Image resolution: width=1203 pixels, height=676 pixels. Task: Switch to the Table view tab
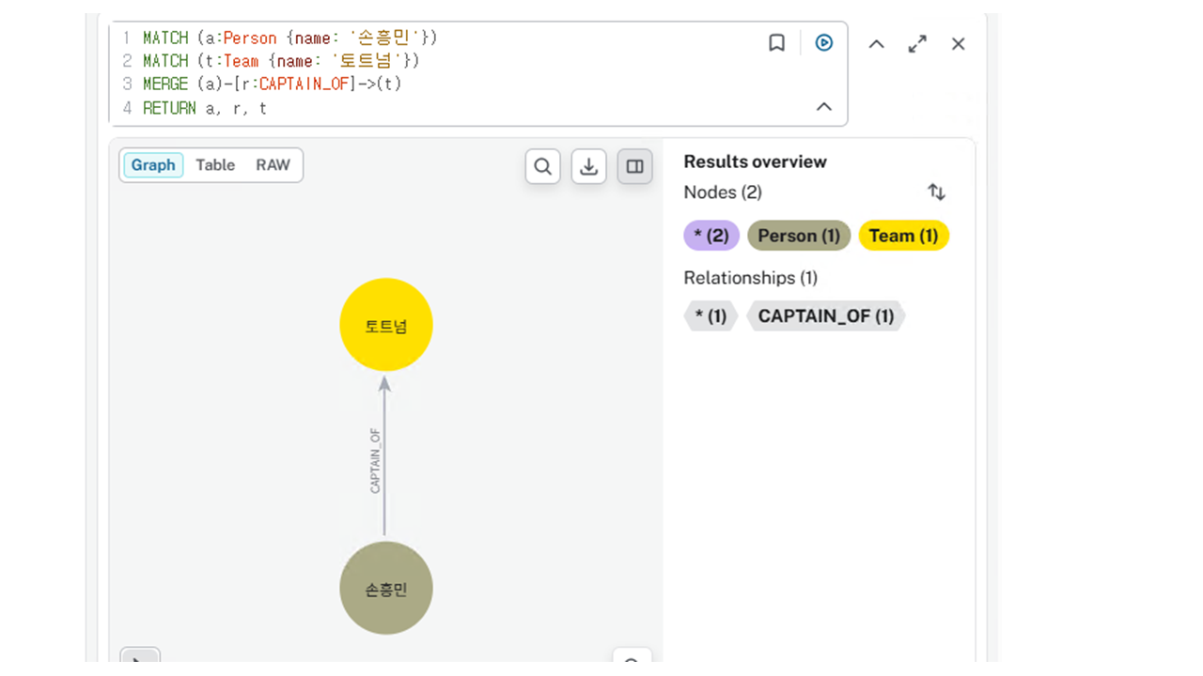click(215, 165)
